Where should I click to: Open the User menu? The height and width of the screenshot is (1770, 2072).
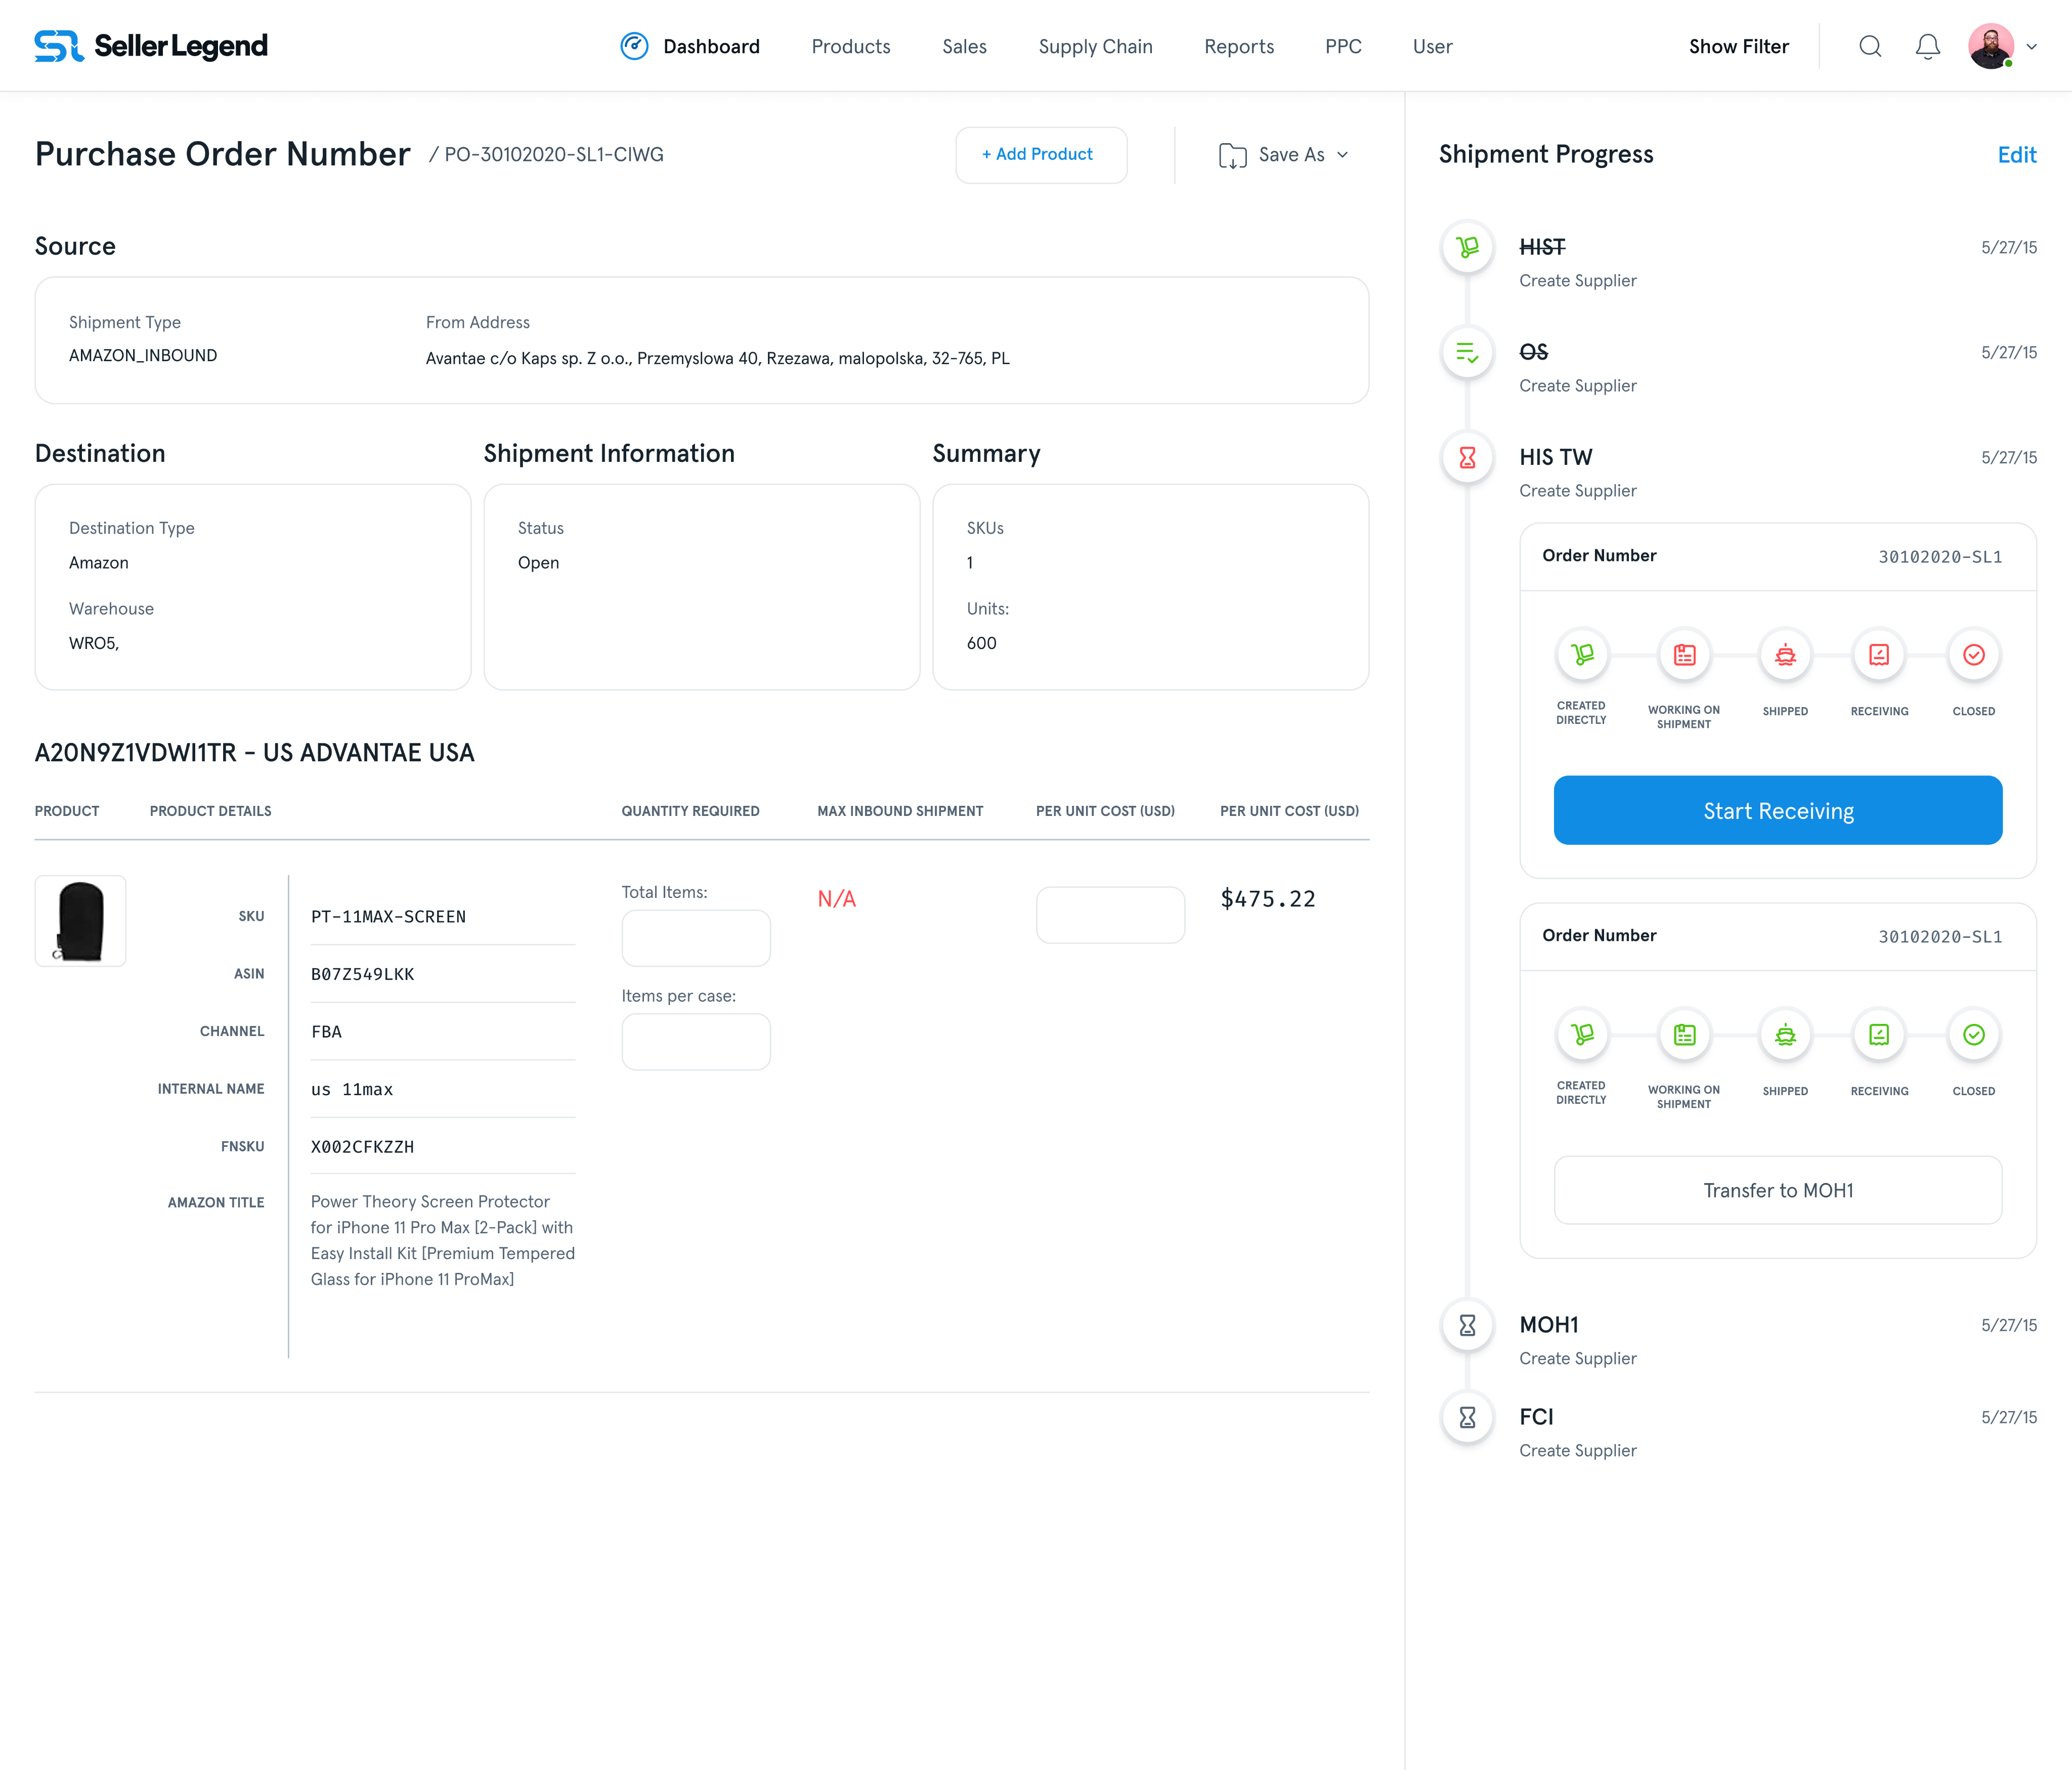click(x=1432, y=46)
